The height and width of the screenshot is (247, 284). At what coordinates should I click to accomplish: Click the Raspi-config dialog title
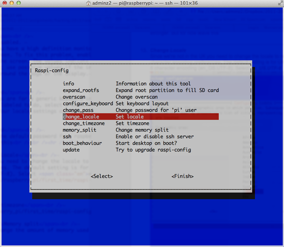click(x=52, y=71)
